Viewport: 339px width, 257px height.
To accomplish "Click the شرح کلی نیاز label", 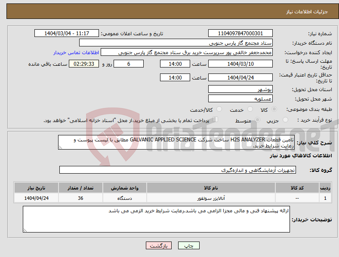I will pos(314,143).
